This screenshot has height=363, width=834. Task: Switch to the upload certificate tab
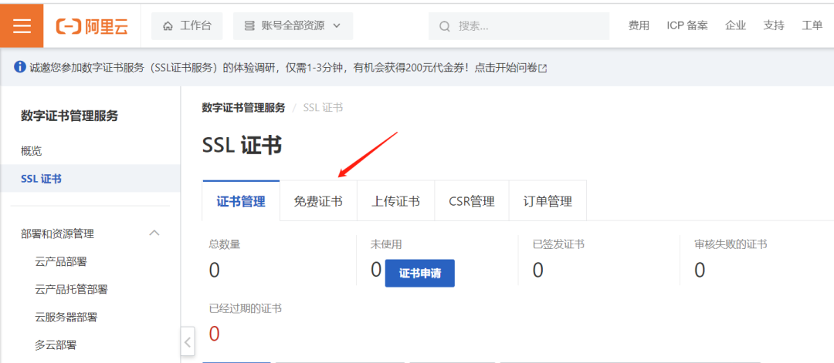point(395,201)
